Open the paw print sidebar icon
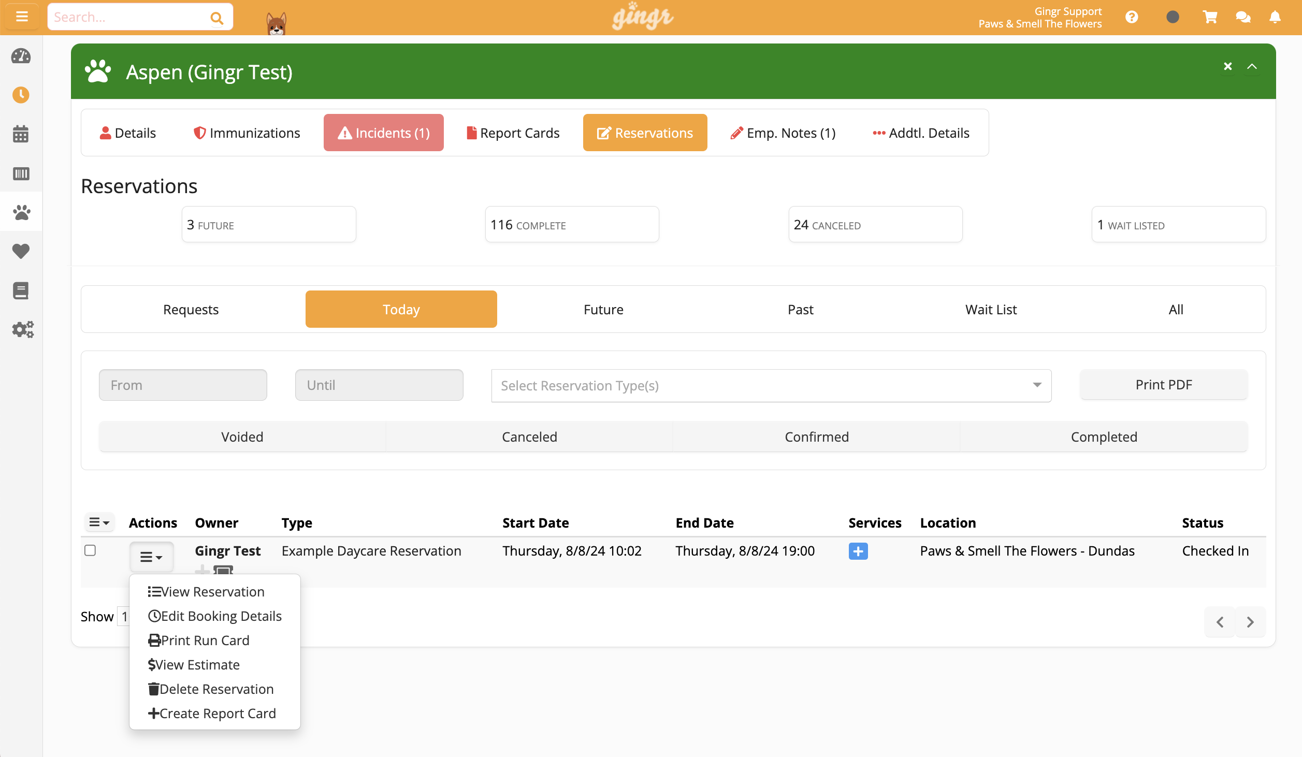The image size is (1302, 757). 21,212
